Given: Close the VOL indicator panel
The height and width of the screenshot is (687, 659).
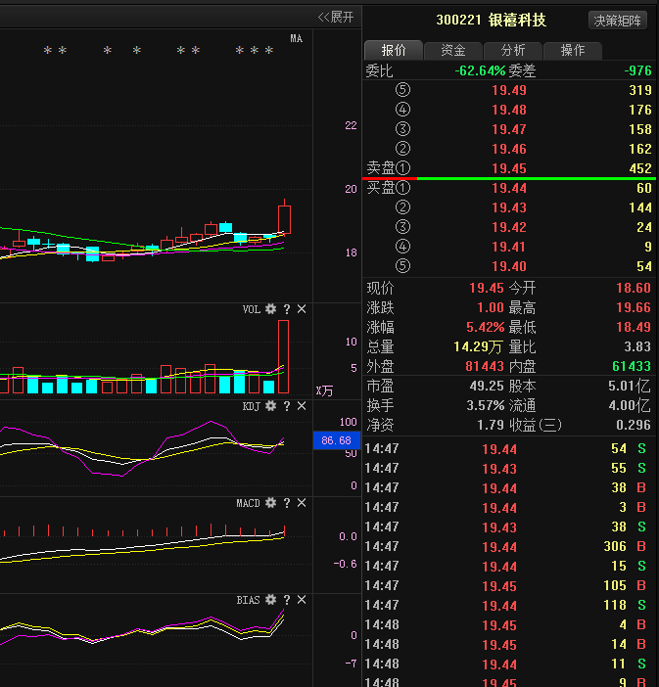Looking at the screenshot, I should coord(302,309).
